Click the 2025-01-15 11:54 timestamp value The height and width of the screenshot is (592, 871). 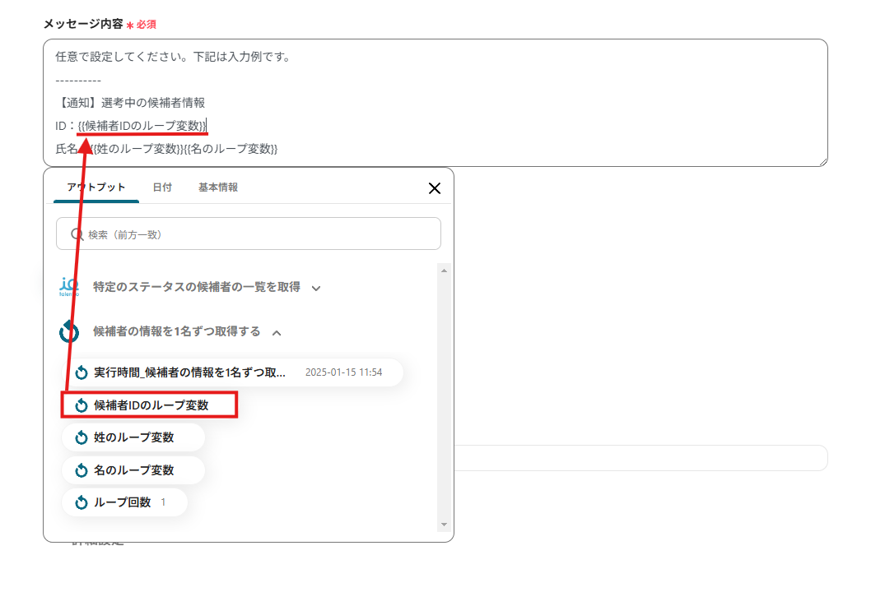click(x=344, y=372)
